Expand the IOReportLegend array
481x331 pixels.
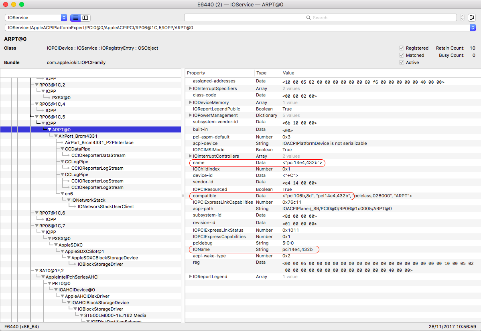pyautogui.click(x=190, y=277)
